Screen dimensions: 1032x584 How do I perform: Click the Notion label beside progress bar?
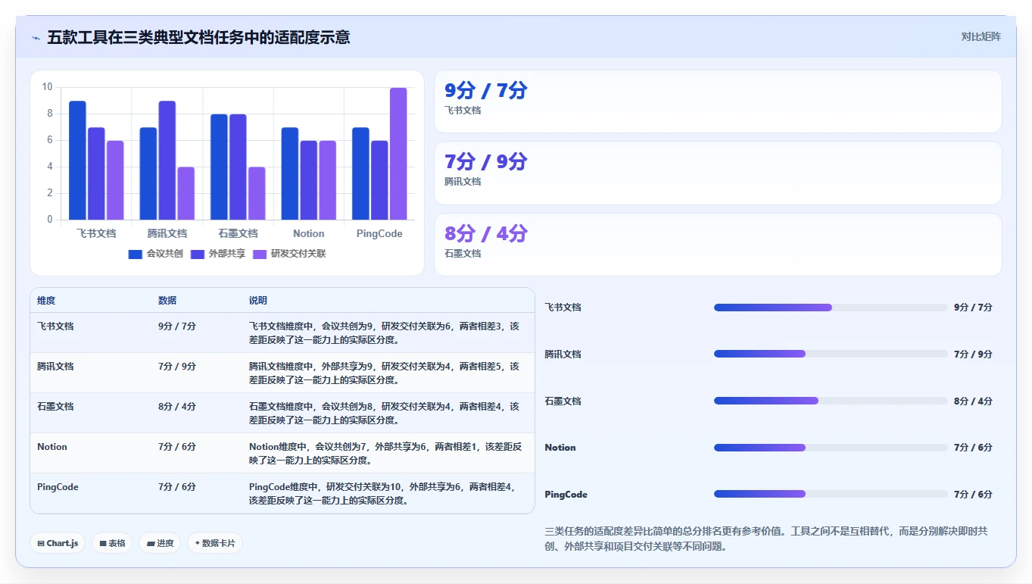560,448
